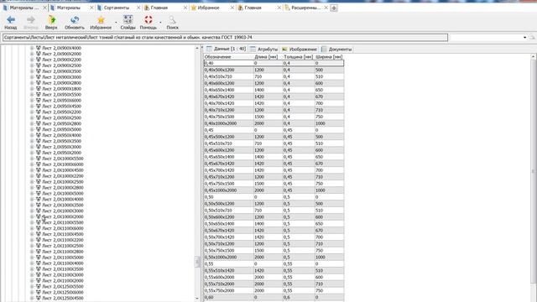The height and width of the screenshot is (302, 537).
Task: Click the data table vertical scrollbar thumb
Action: pyautogui.click(x=534, y=171)
